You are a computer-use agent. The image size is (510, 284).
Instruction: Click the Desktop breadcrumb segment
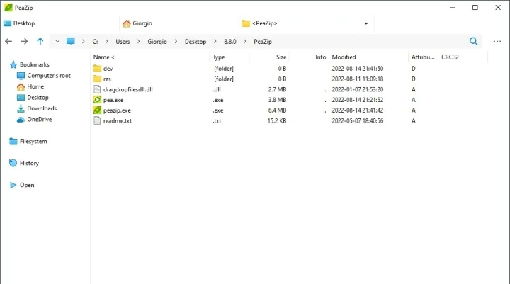coord(195,42)
